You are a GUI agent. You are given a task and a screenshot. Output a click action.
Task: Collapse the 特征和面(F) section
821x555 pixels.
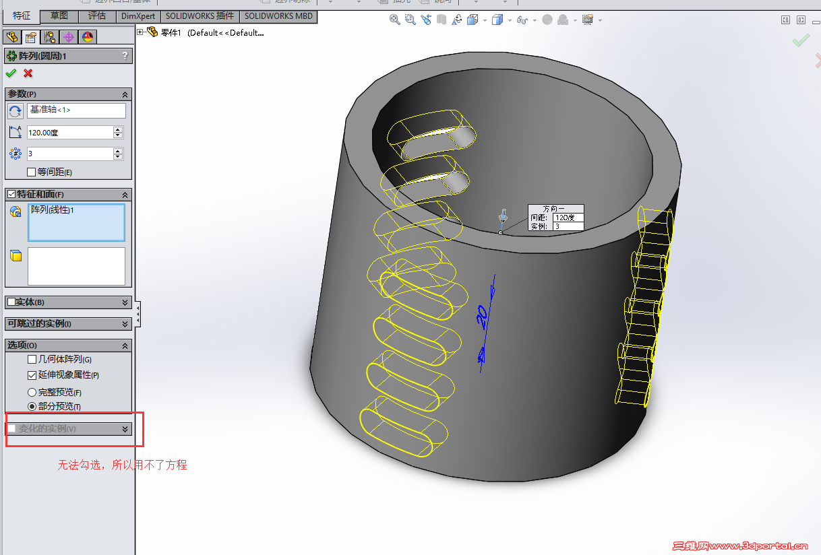125,195
